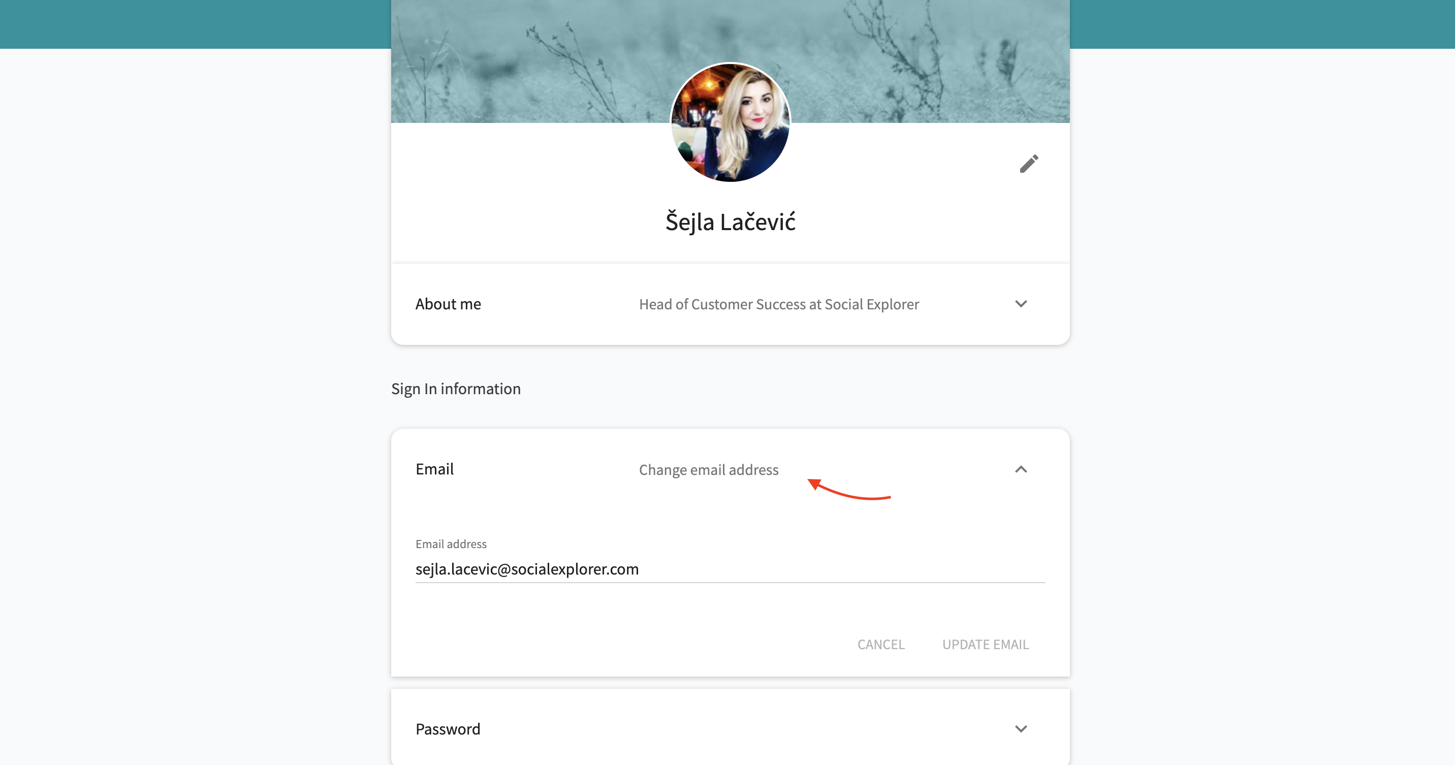Viewport: 1455px width, 765px height.
Task: Click the Update Email button
Action: click(x=985, y=644)
